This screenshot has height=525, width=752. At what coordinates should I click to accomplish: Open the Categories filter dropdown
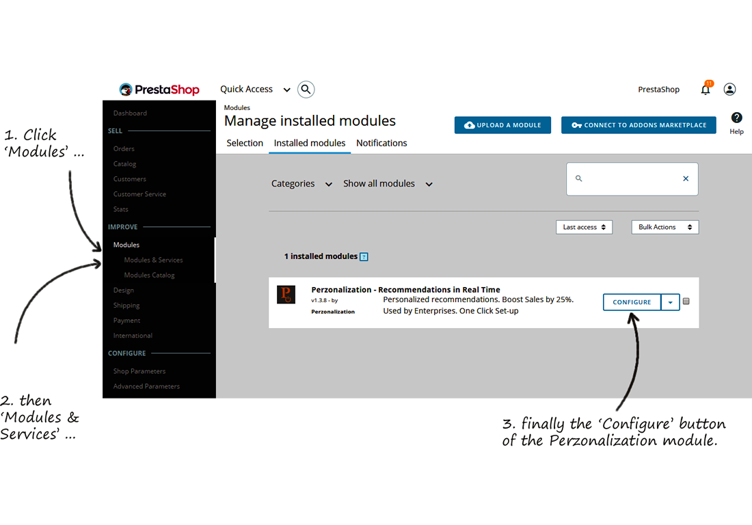[301, 184]
